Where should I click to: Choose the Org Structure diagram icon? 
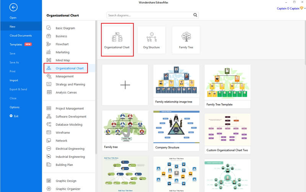[151, 37]
